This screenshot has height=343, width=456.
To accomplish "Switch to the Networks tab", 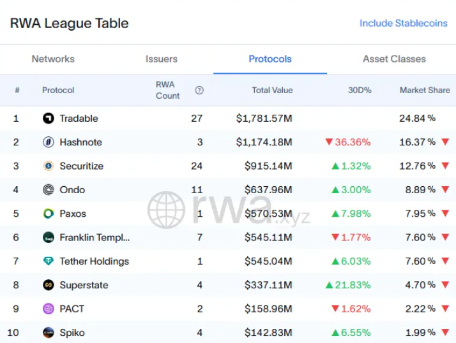I will click(53, 59).
